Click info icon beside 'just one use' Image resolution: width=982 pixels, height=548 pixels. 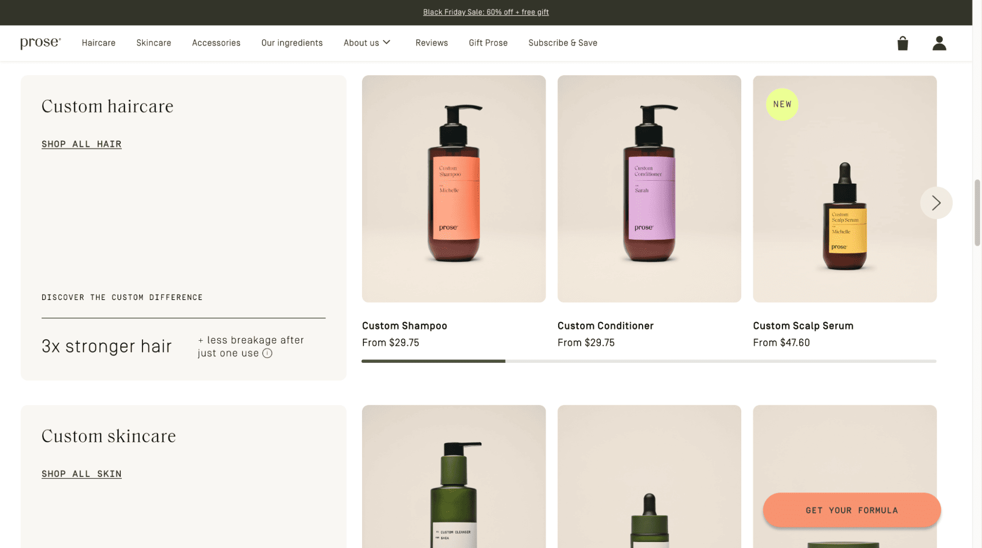click(x=267, y=354)
